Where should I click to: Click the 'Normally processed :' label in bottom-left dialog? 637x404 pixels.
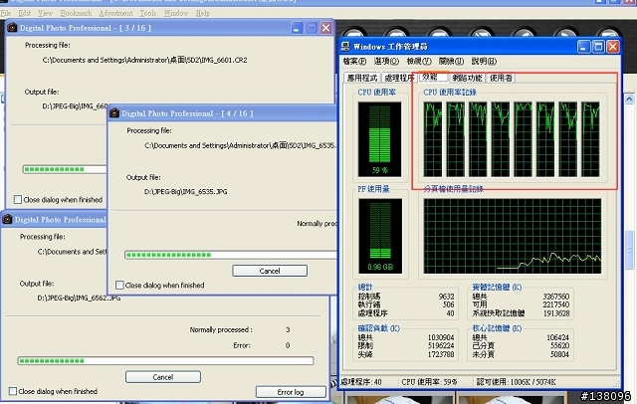click(221, 329)
